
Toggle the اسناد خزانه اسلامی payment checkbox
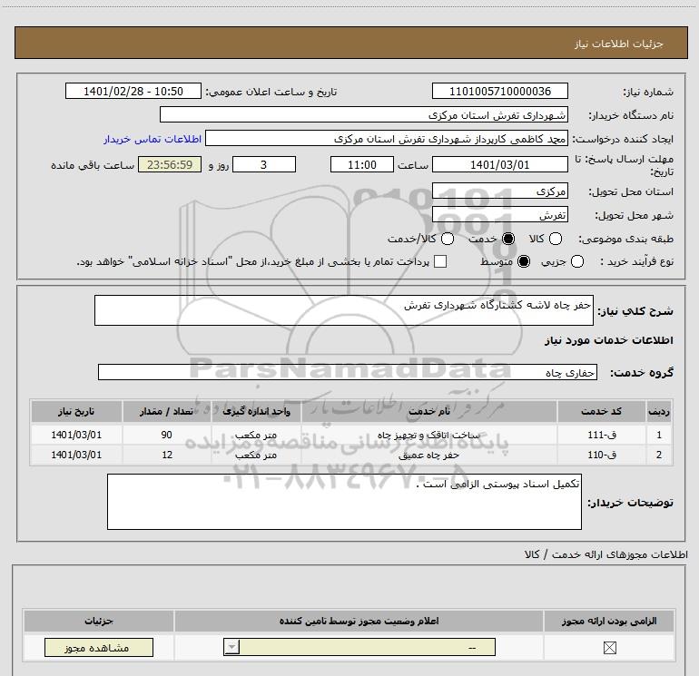(x=440, y=261)
